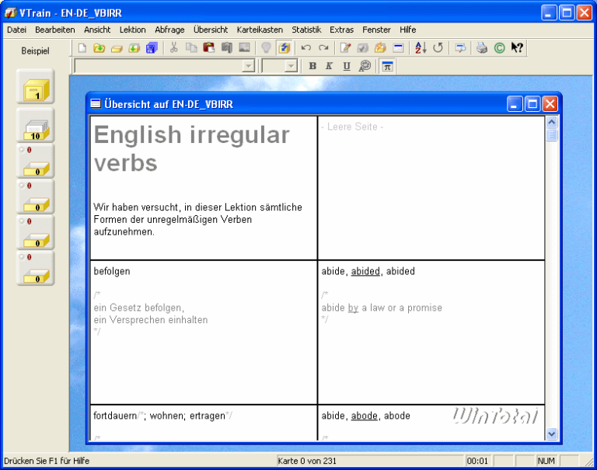Click the overview scrollbar thumb
597x470 pixels.
(551, 135)
